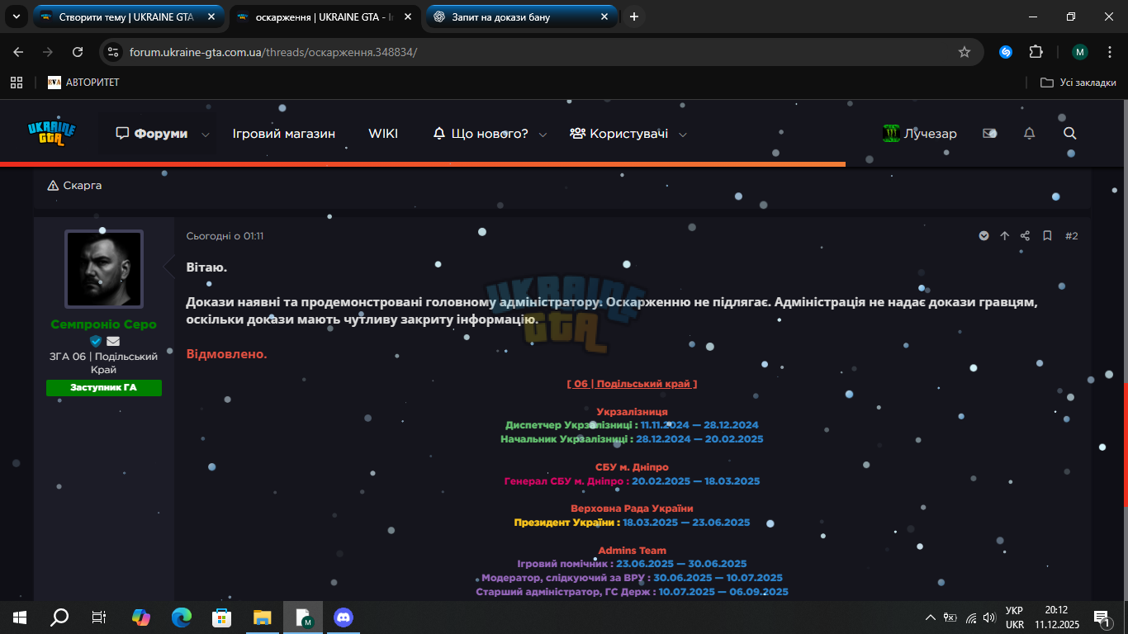The image size is (1128, 634).
Task: Open the Форуми navigation menu
Action: [152, 134]
